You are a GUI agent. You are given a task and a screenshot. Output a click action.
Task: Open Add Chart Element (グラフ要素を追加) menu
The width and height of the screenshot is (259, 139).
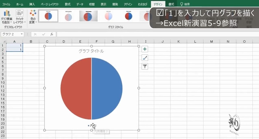(x=7, y=17)
